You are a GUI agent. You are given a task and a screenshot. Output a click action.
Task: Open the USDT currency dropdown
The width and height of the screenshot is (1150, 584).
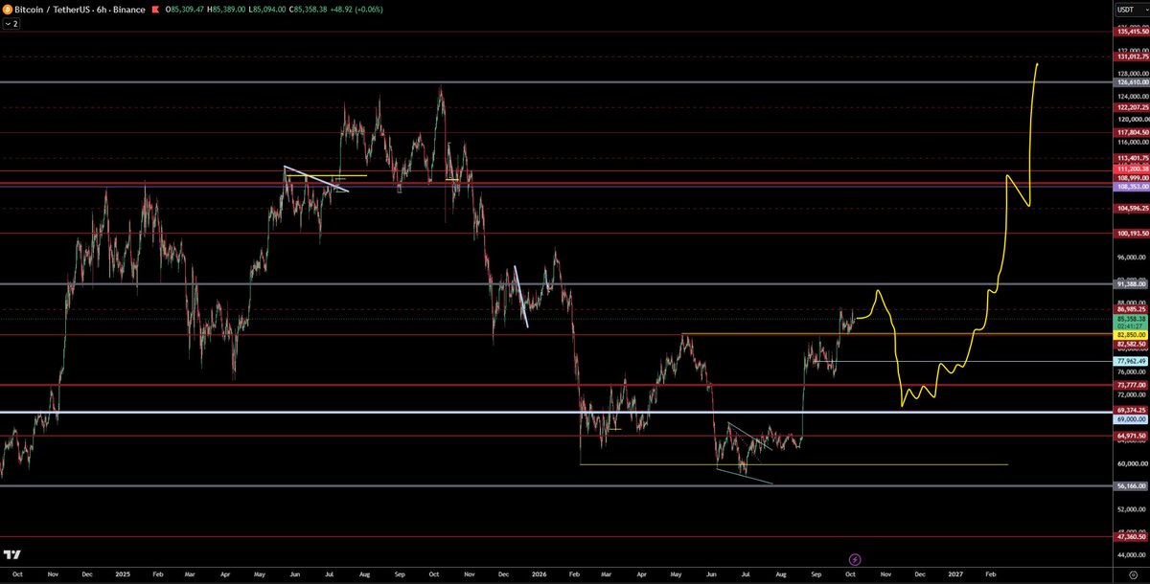click(x=1130, y=10)
